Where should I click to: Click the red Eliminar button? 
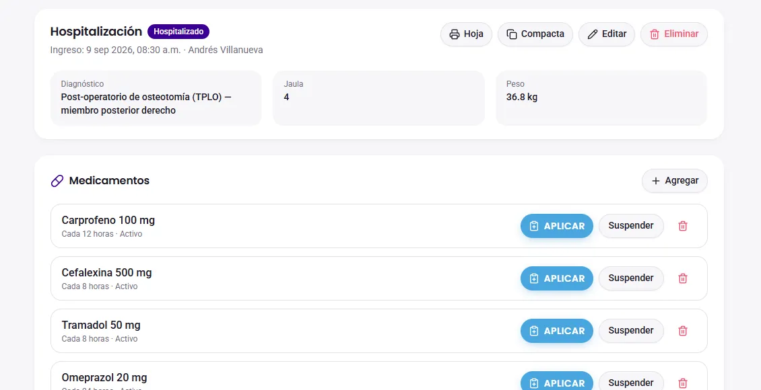(673, 34)
